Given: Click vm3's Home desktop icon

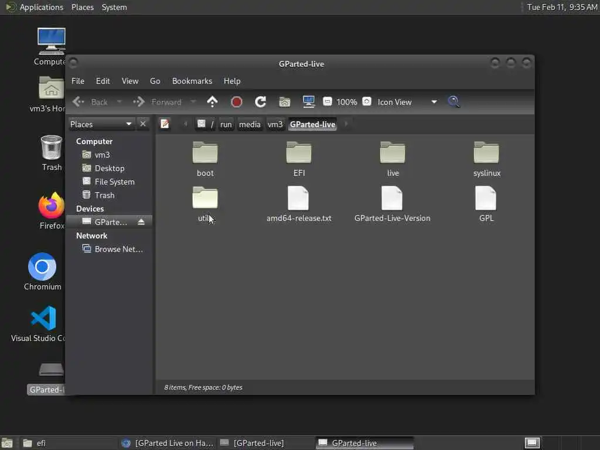Looking at the screenshot, I should (x=50, y=94).
